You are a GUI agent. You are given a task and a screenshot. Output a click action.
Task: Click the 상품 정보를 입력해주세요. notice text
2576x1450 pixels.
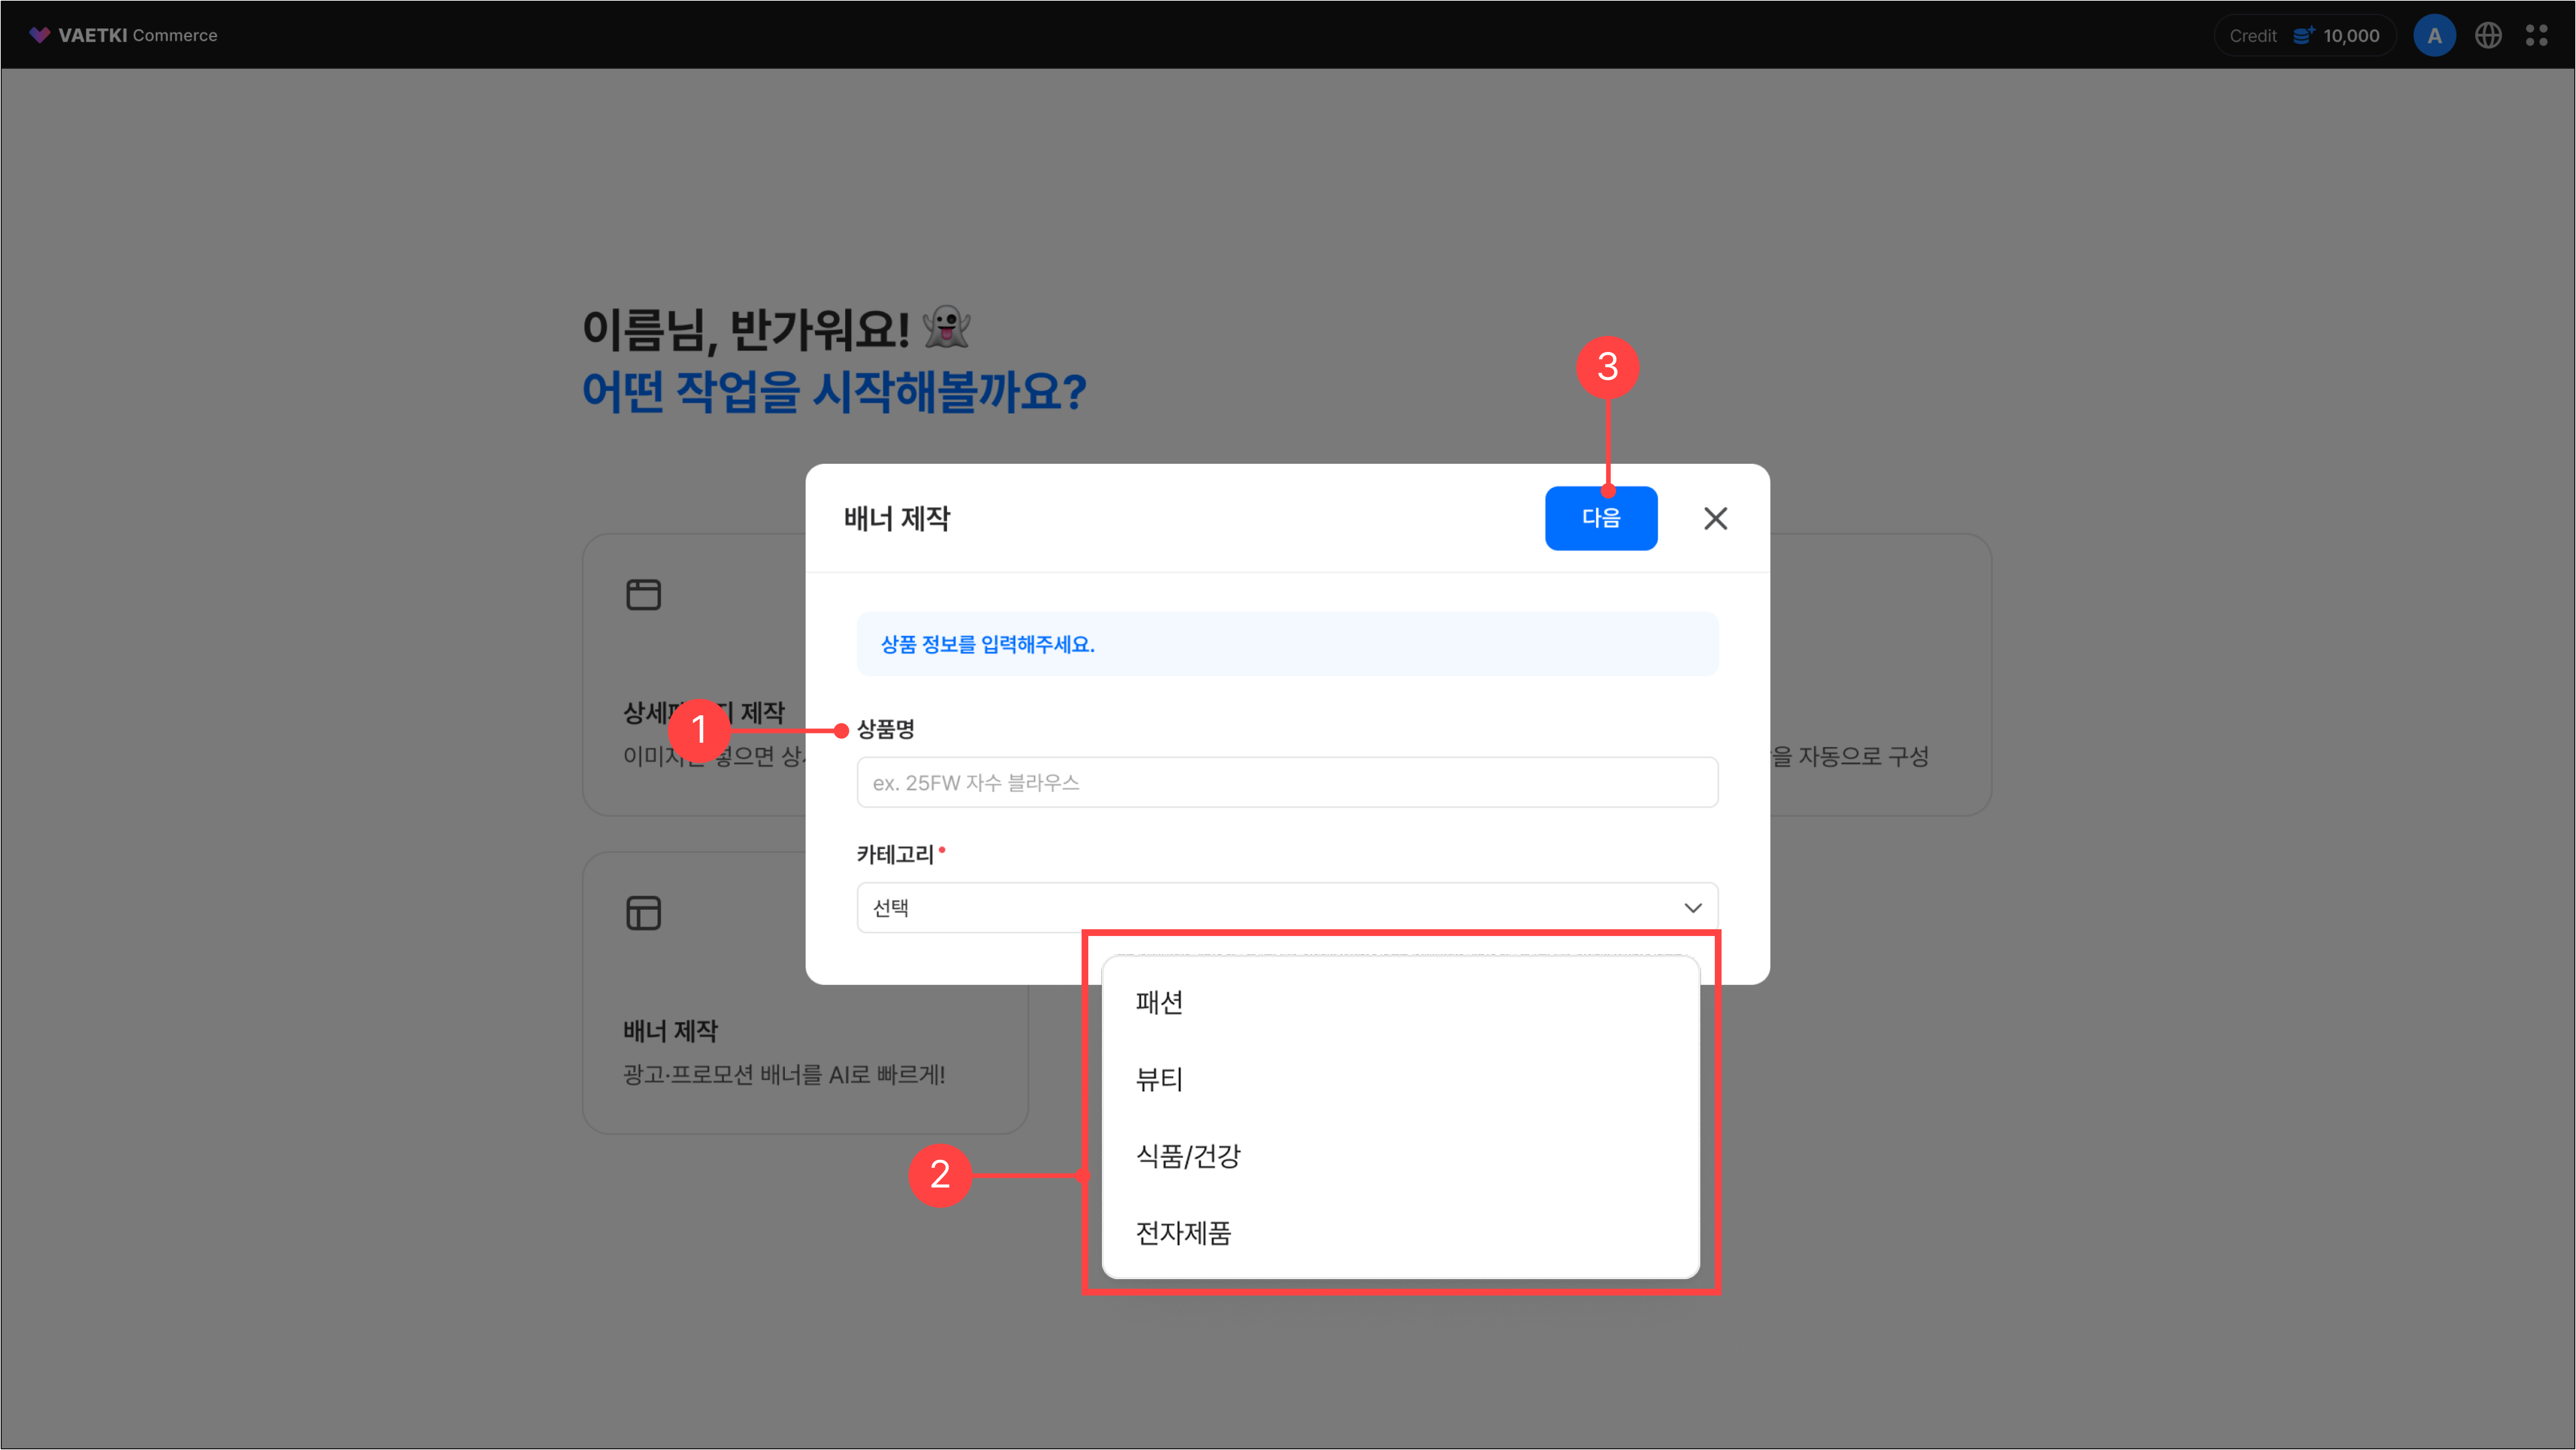click(987, 644)
